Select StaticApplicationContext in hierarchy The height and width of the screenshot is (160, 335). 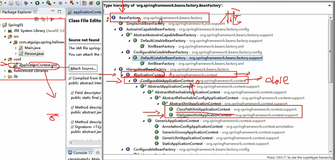[x=182, y=144]
